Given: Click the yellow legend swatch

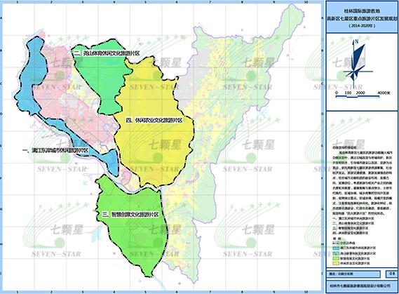Looking at the screenshot, I should pyautogui.click(x=336, y=263).
